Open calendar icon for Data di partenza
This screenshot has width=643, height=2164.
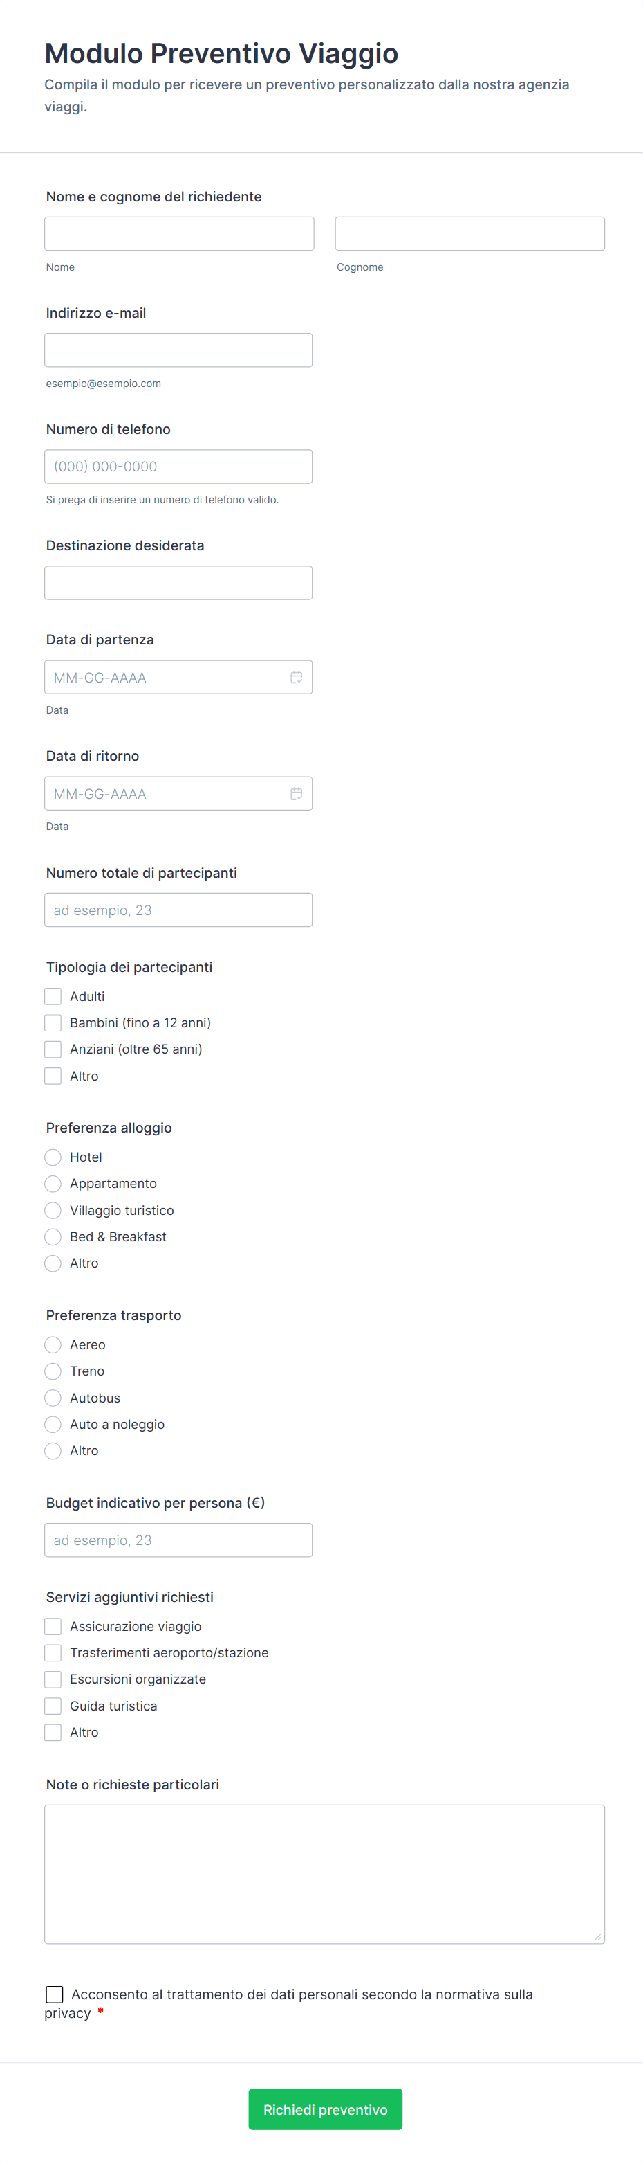pyautogui.click(x=297, y=677)
